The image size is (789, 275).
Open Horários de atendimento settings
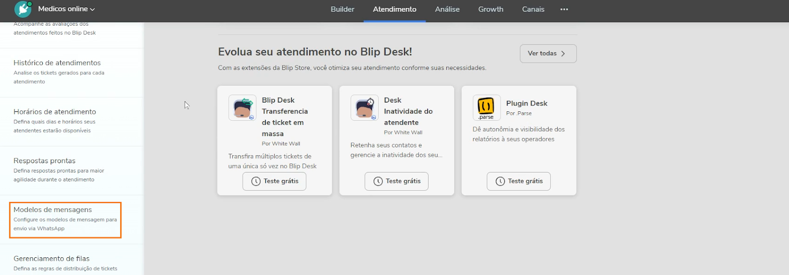point(72,121)
